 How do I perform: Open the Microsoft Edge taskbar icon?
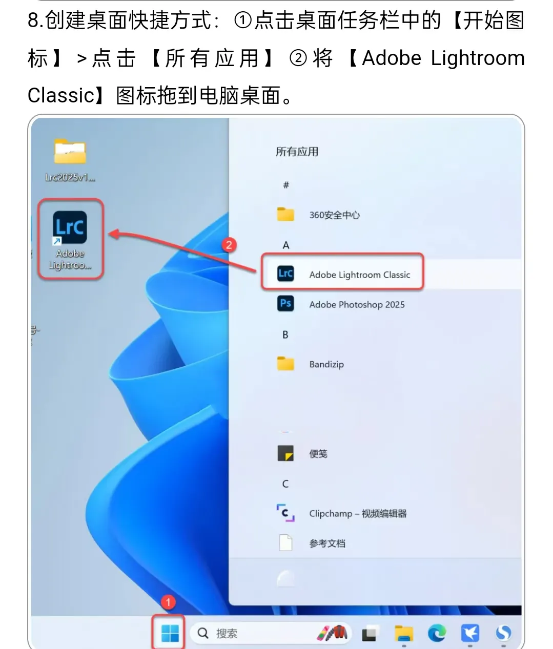pyautogui.click(x=437, y=634)
